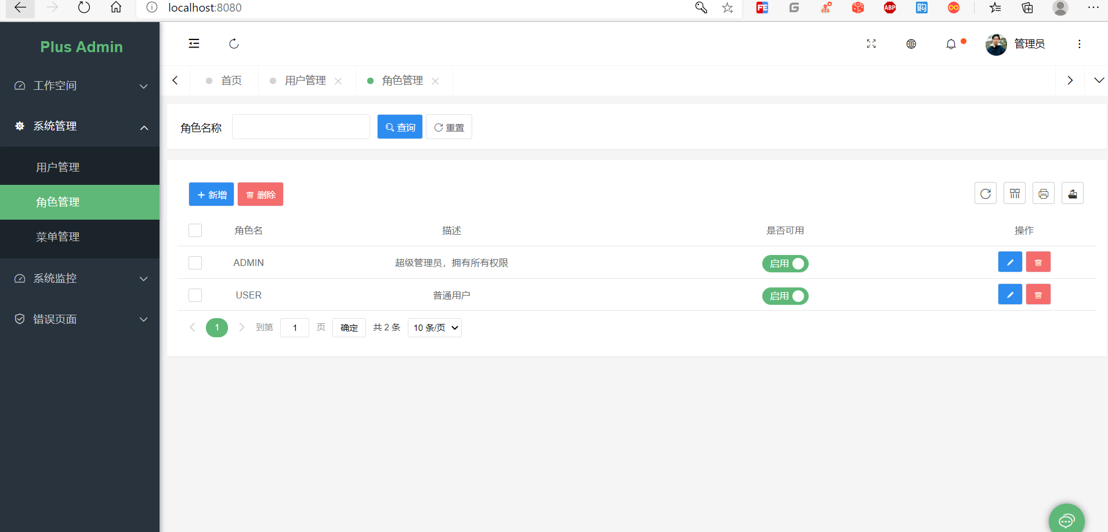Click the 超级管理员，拥有所有权限 description cell
Screen dimensions: 1108x532
451,263
